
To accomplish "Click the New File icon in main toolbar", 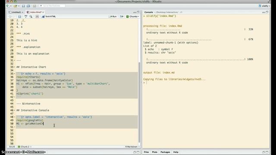I will click(x=8, y=6).
